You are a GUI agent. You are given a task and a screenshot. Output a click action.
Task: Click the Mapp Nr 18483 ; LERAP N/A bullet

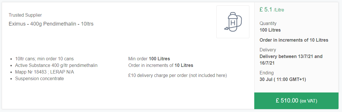[x=44, y=72]
